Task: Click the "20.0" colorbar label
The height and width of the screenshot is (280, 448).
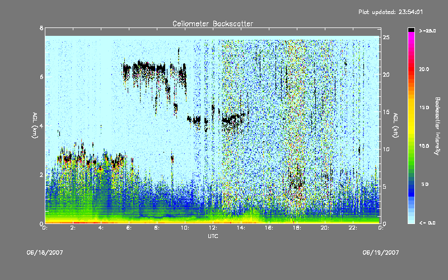Action: (x=424, y=69)
